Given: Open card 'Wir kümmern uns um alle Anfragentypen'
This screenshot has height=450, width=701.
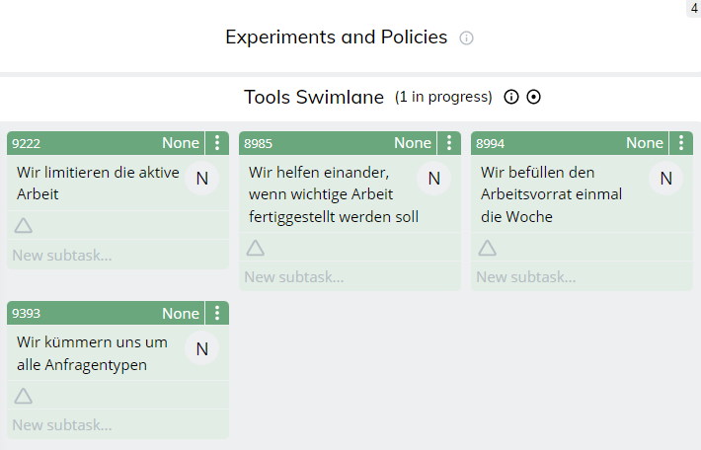Looking at the screenshot, I should point(92,353).
